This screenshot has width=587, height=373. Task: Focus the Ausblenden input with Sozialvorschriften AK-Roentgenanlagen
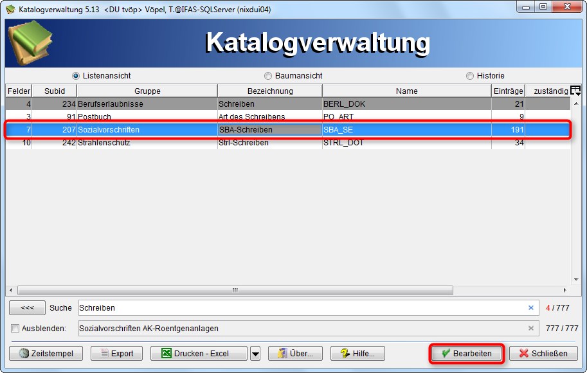click(x=309, y=329)
